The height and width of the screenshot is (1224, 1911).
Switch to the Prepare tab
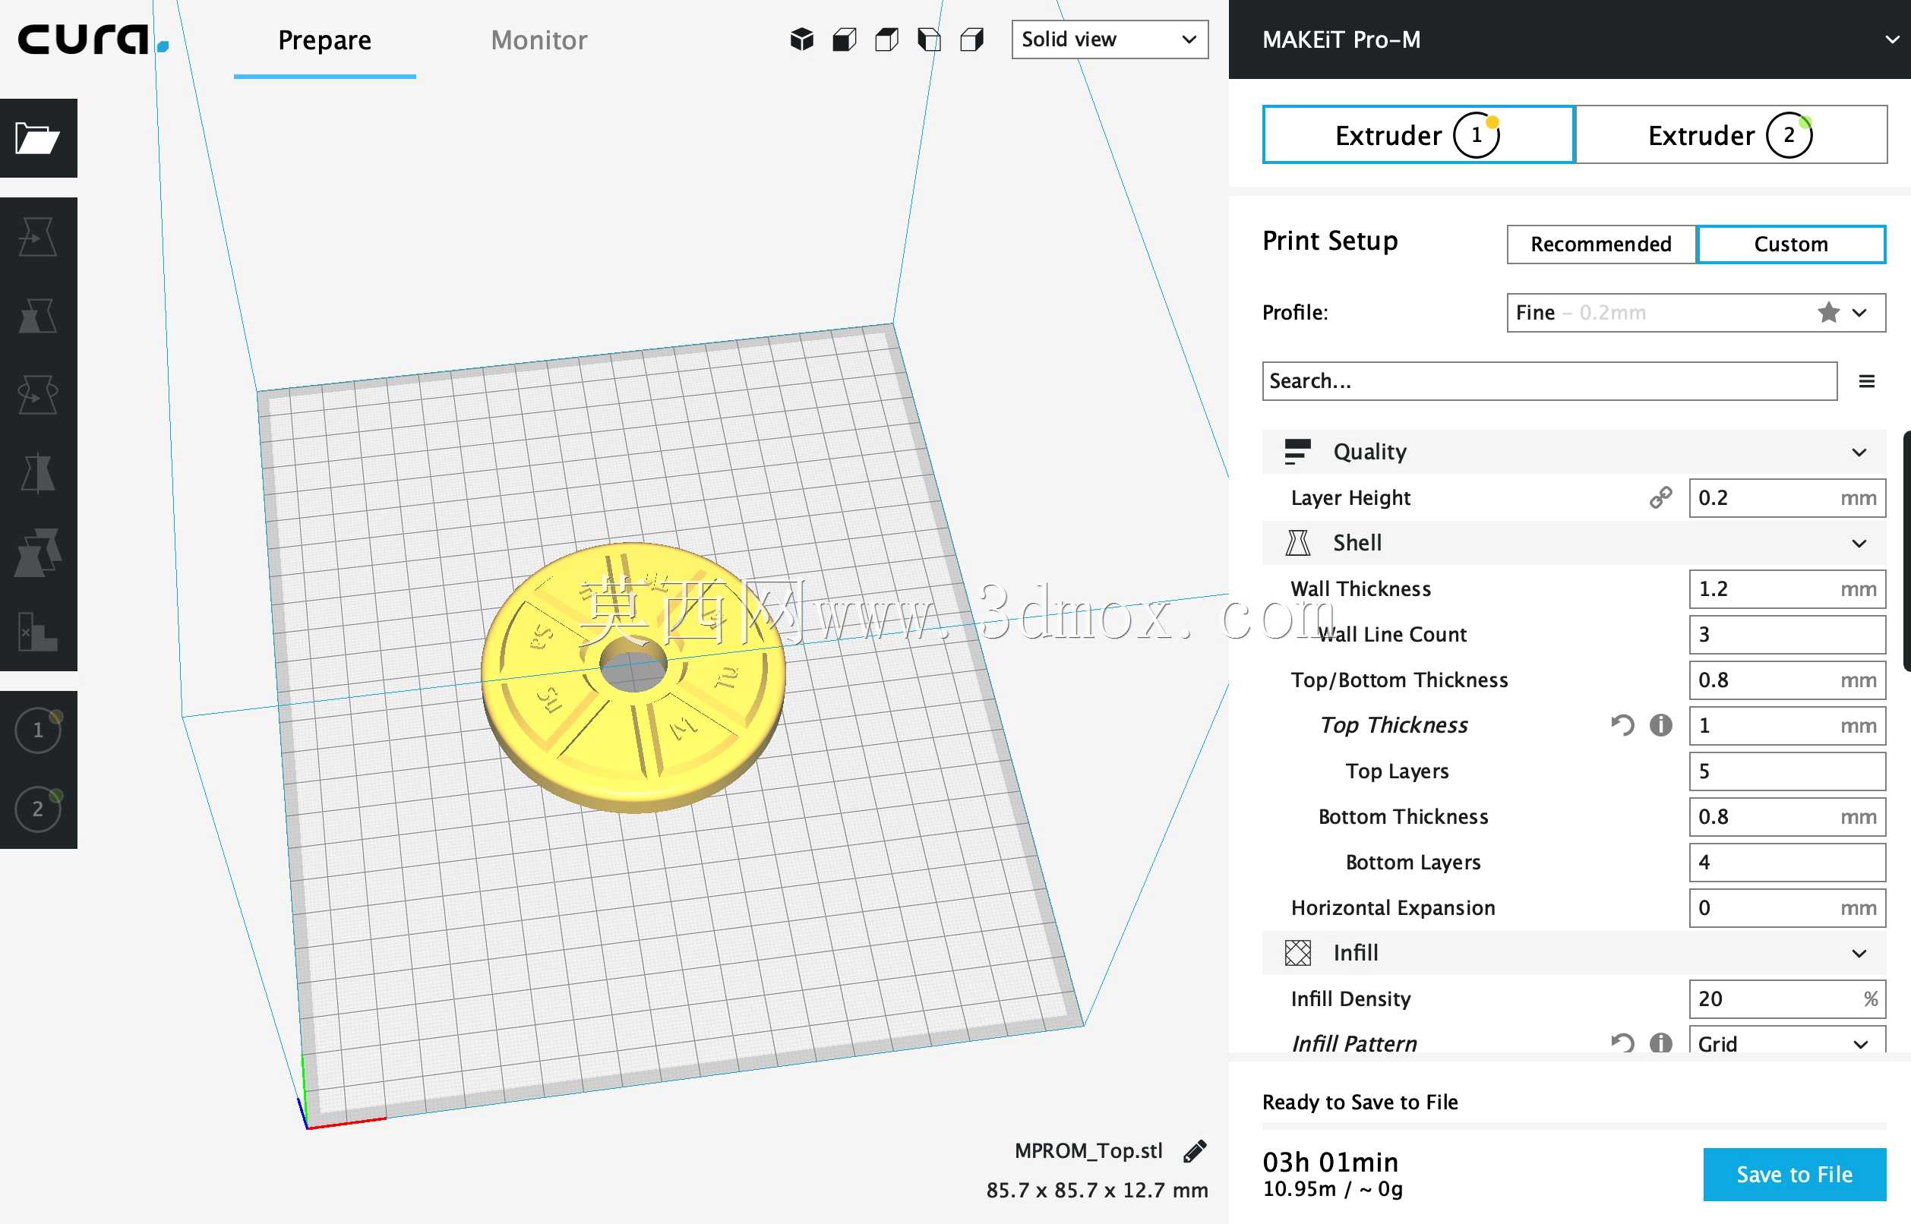point(324,39)
